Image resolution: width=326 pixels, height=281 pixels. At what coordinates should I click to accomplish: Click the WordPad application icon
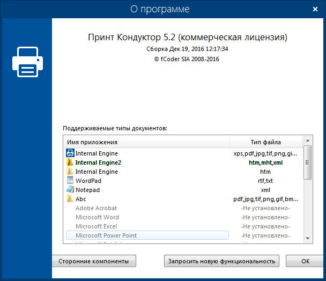coord(70,181)
